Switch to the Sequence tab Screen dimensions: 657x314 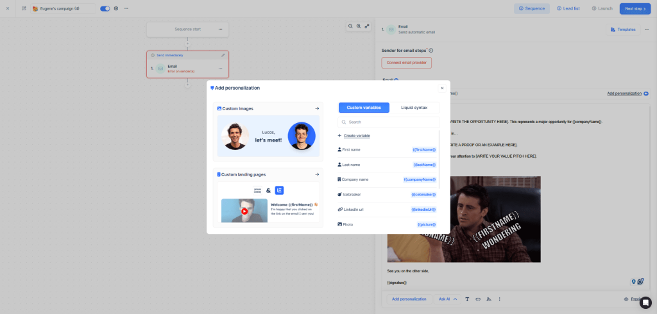coord(532,8)
